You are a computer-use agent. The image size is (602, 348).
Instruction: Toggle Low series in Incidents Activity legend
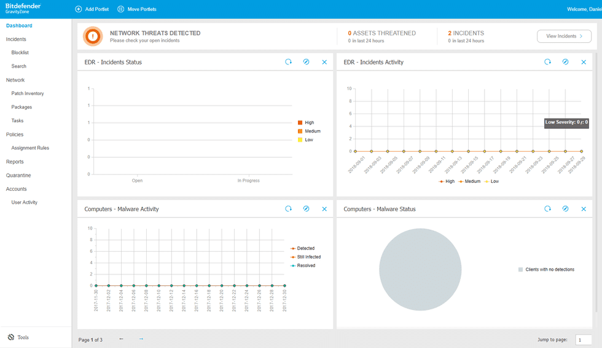[x=491, y=182]
